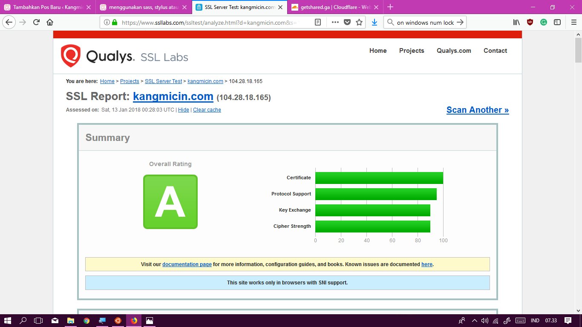
Task: Click the kangmicin.com breadcrumb link
Action: click(205, 81)
